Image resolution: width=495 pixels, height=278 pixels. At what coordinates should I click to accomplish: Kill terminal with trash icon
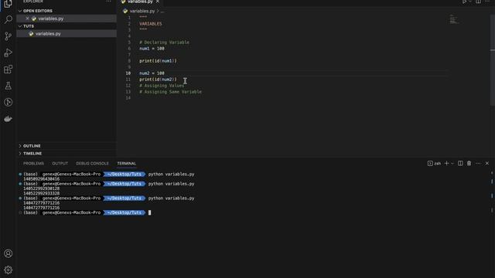469,163
